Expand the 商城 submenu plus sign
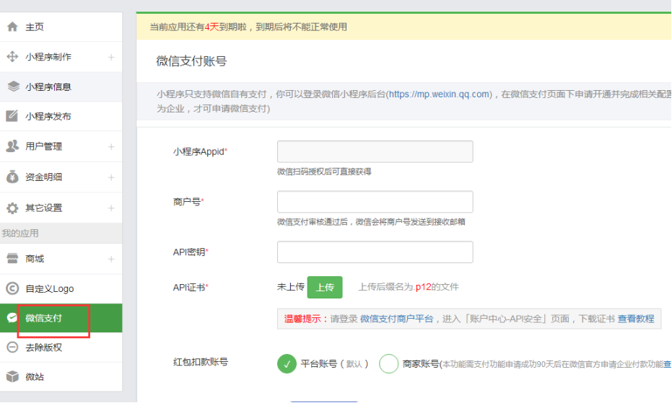This screenshot has width=672, height=403. click(x=111, y=259)
